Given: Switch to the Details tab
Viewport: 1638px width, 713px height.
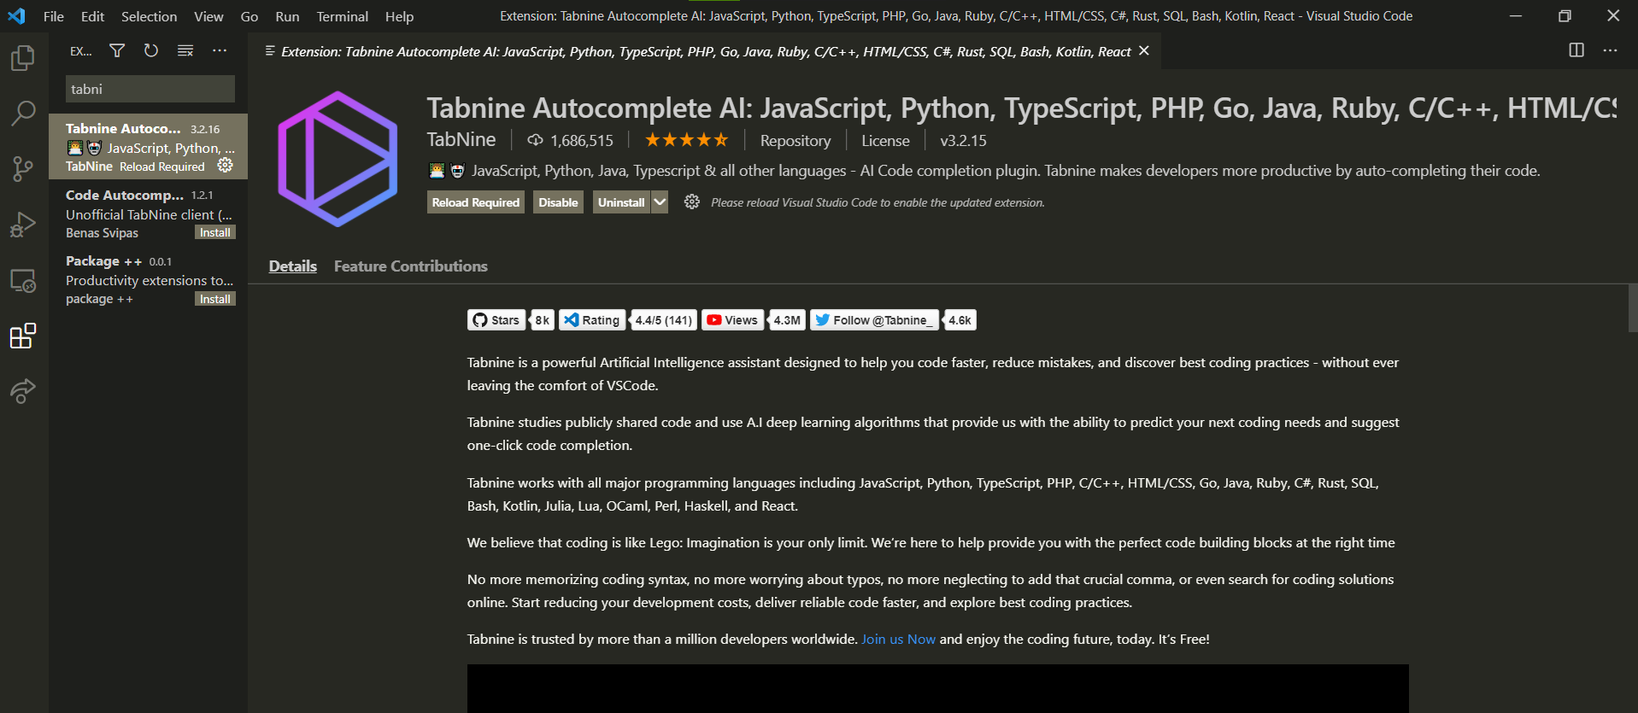Looking at the screenshot, I should coord(293,266).
